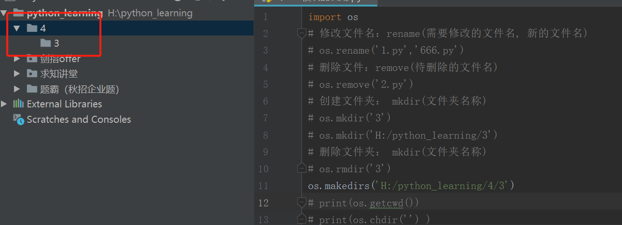Click the os.rename('1.py','666.py') comment

(386, 50)
